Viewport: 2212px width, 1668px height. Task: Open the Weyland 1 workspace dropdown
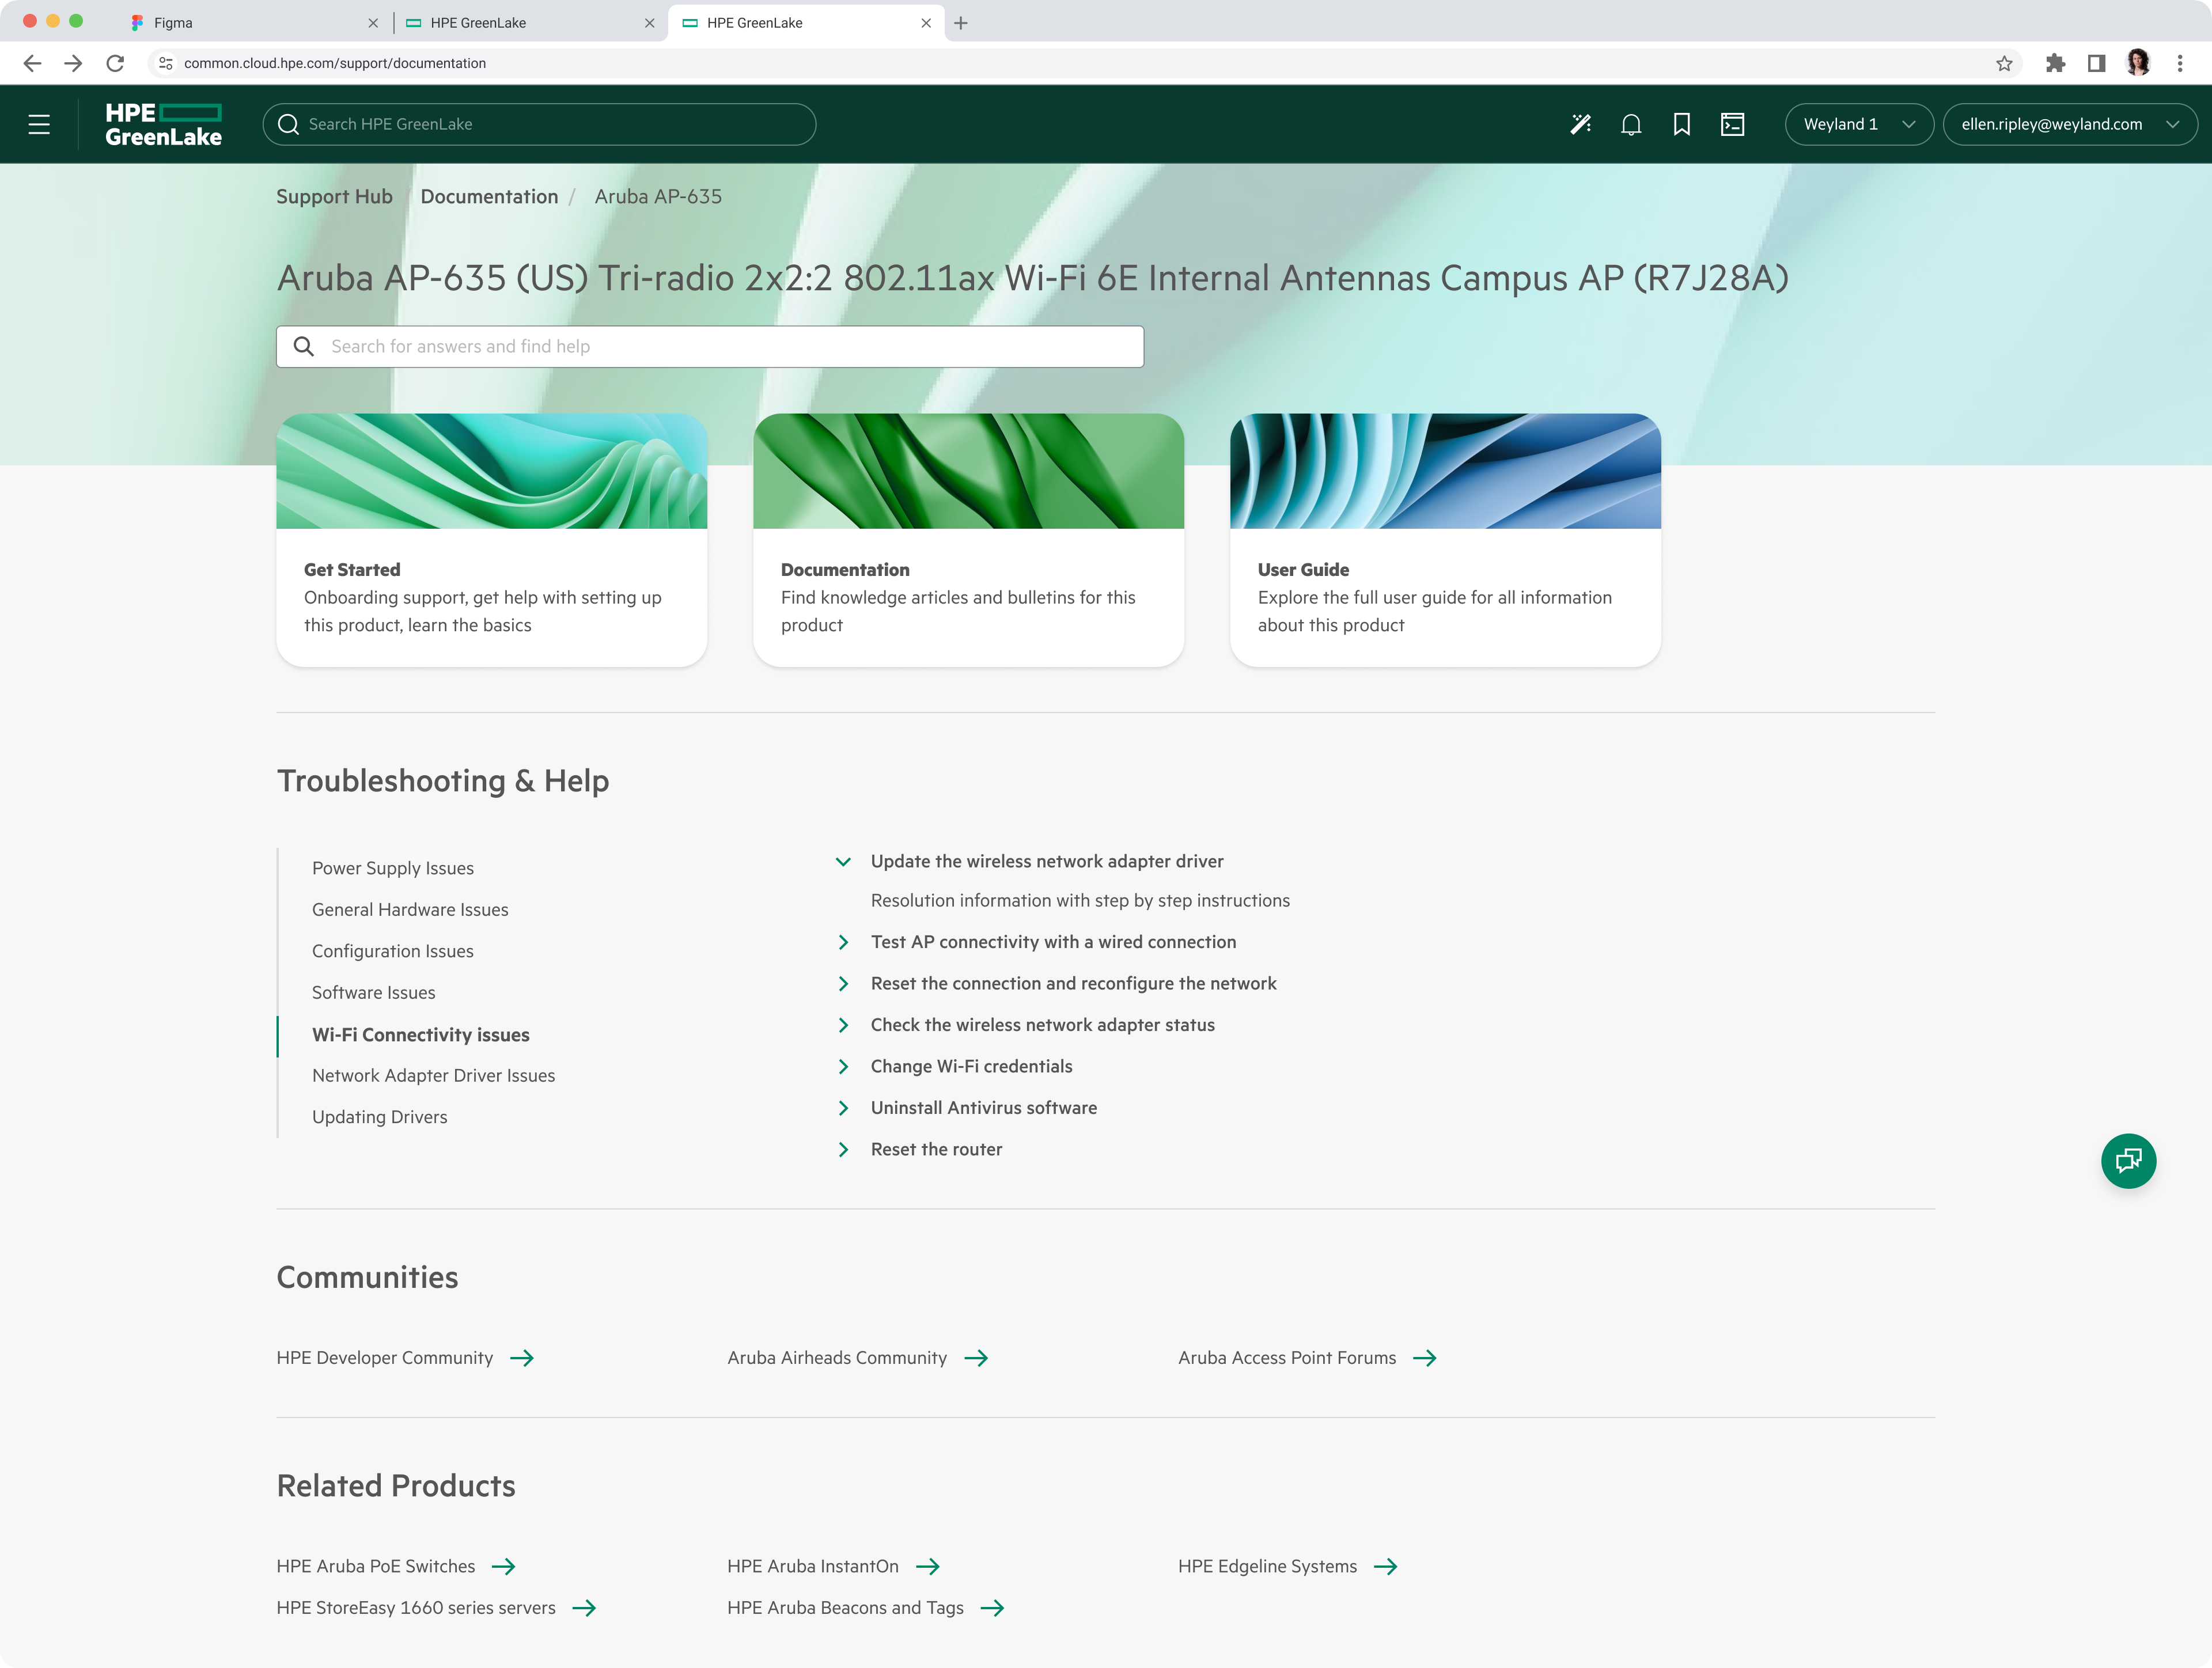click(x=1858, y=124)
